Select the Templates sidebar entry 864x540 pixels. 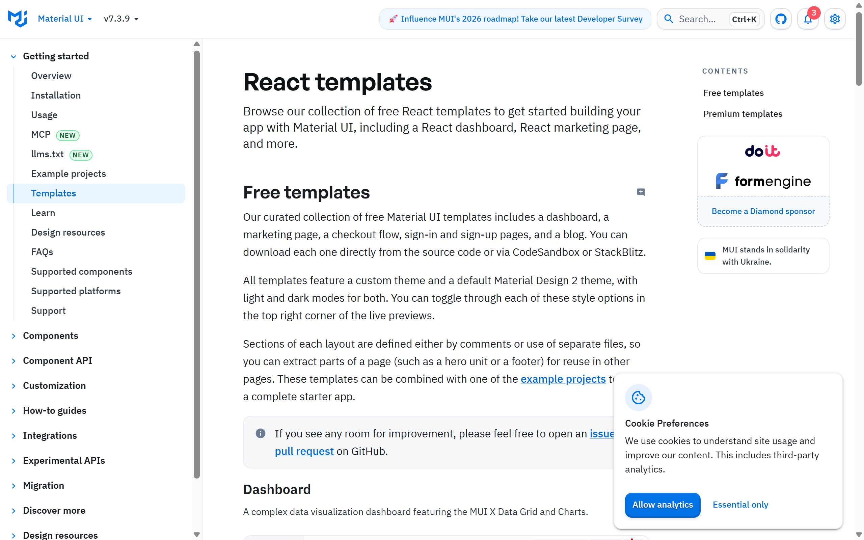coord(54,193)
